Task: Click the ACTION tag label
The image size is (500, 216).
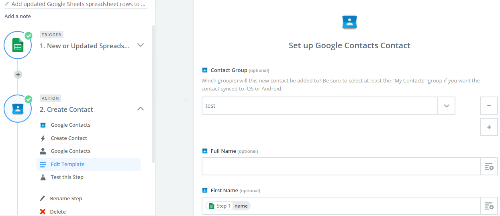Action: point(51,98)
